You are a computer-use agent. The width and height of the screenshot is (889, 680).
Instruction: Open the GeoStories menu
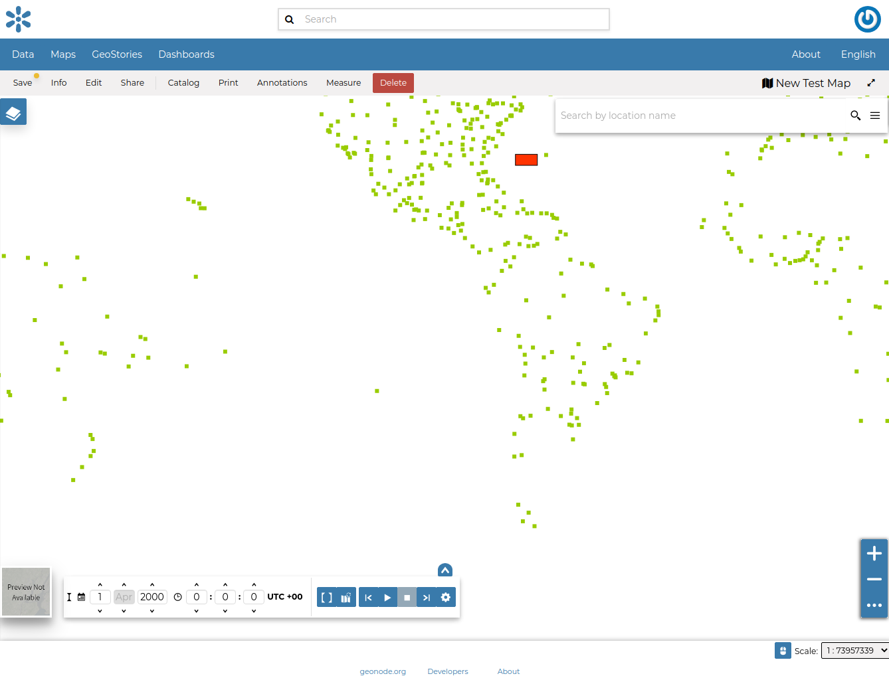tap(117, 54)
